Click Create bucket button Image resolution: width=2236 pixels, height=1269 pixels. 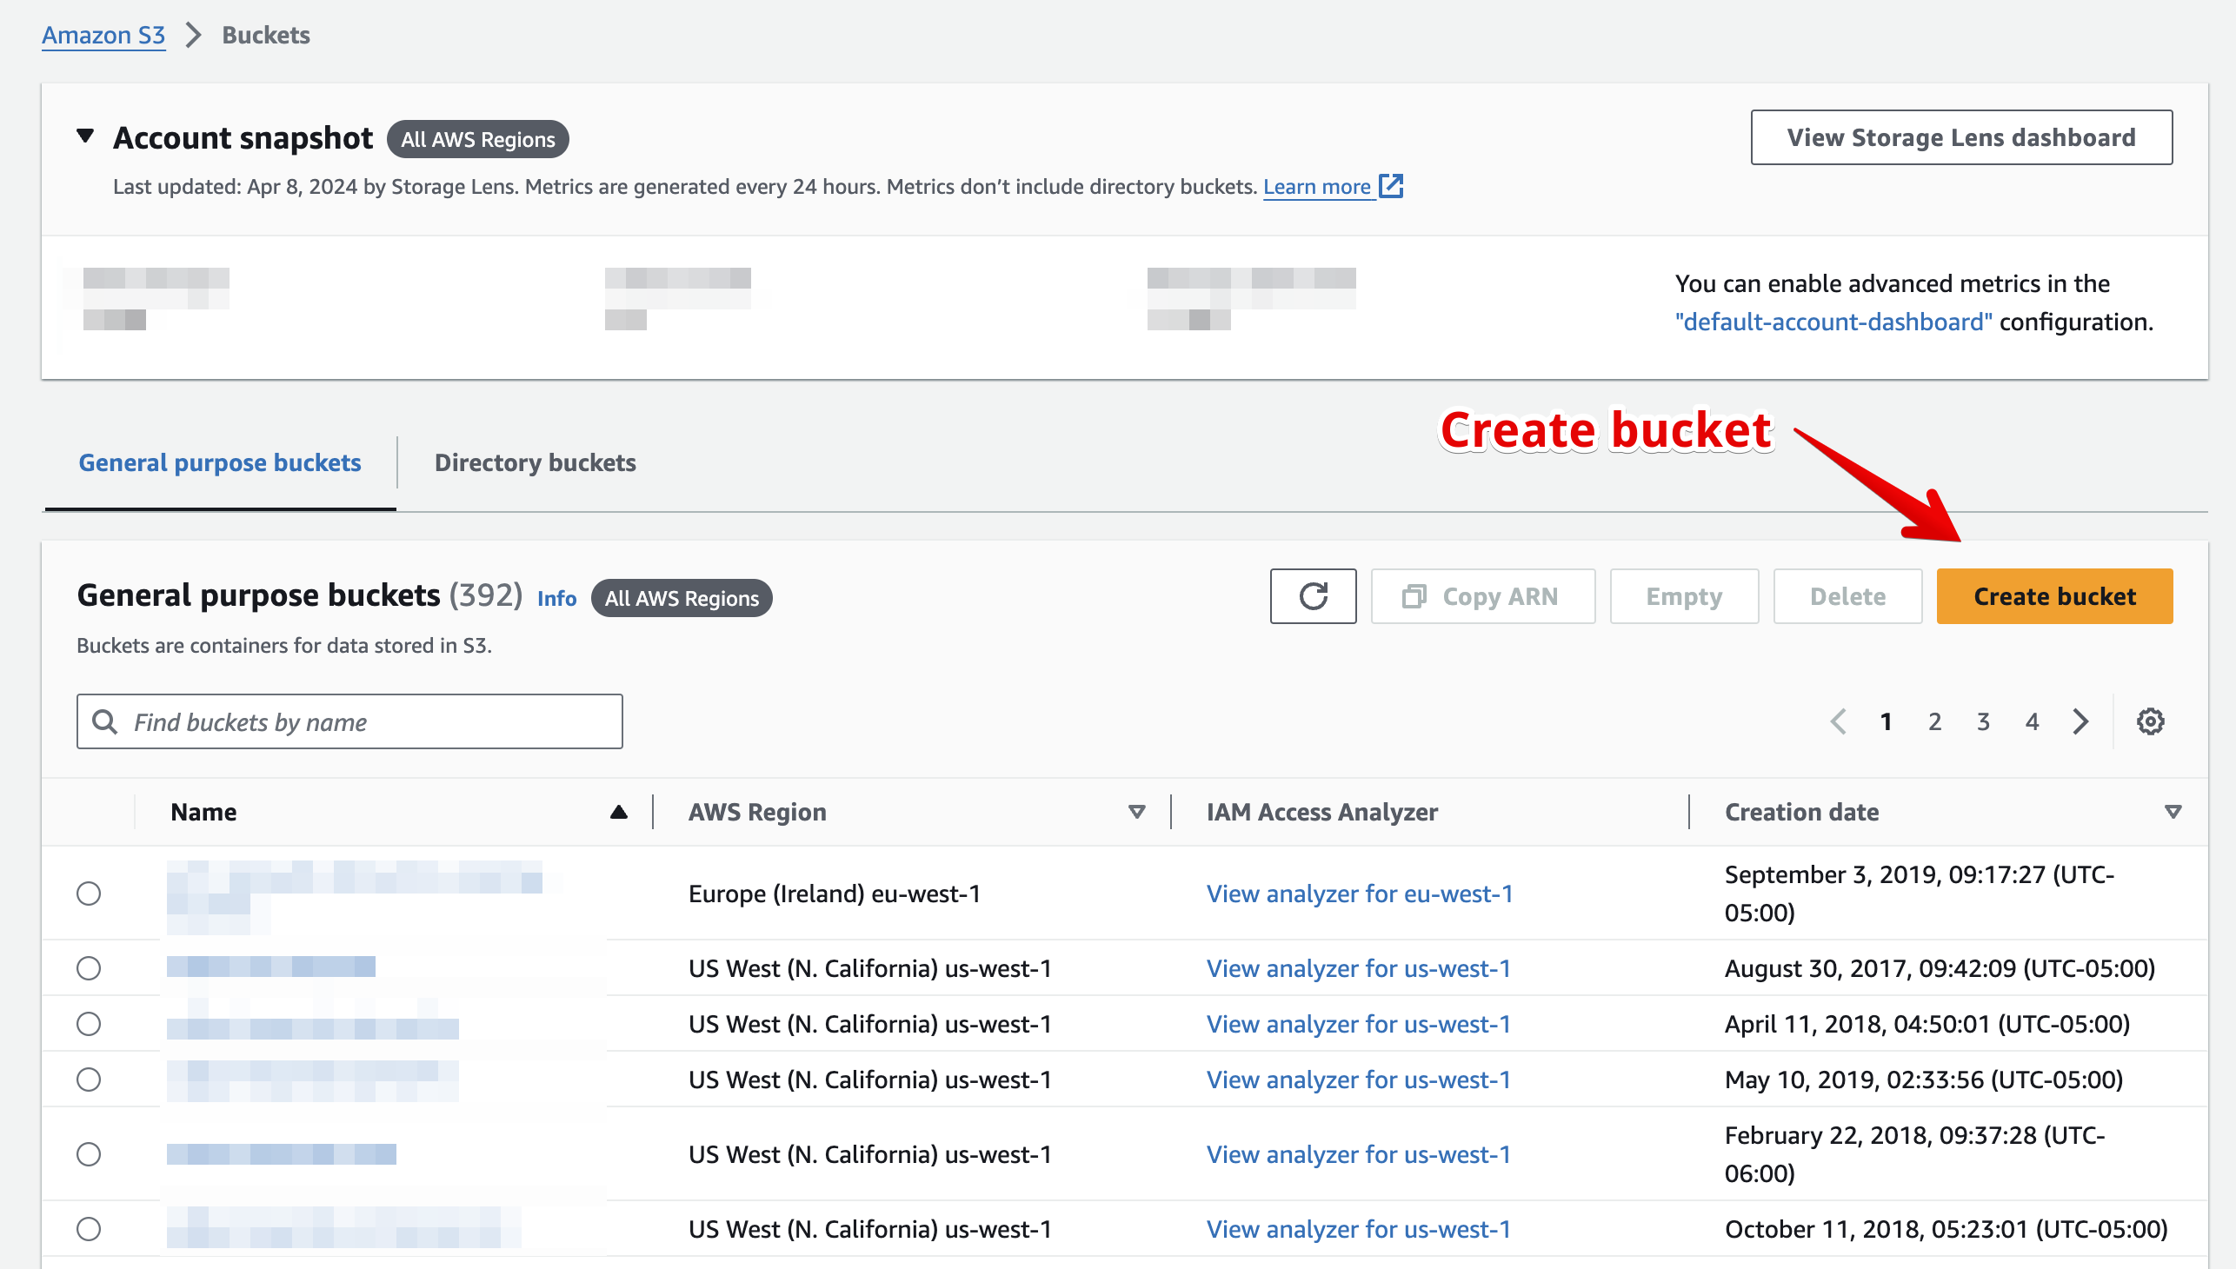tap(2054, 596)
